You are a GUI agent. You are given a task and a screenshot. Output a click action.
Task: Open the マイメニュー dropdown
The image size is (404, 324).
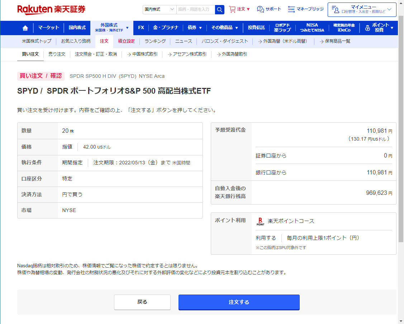coord(362,9)
